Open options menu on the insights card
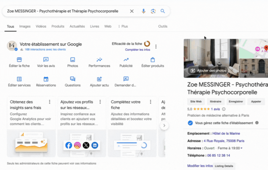This screenshot has height=170, width=268. point(50,102)
